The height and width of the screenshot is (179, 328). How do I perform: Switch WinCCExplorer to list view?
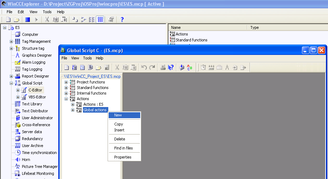pyautogui.click(x=92, y=19)
